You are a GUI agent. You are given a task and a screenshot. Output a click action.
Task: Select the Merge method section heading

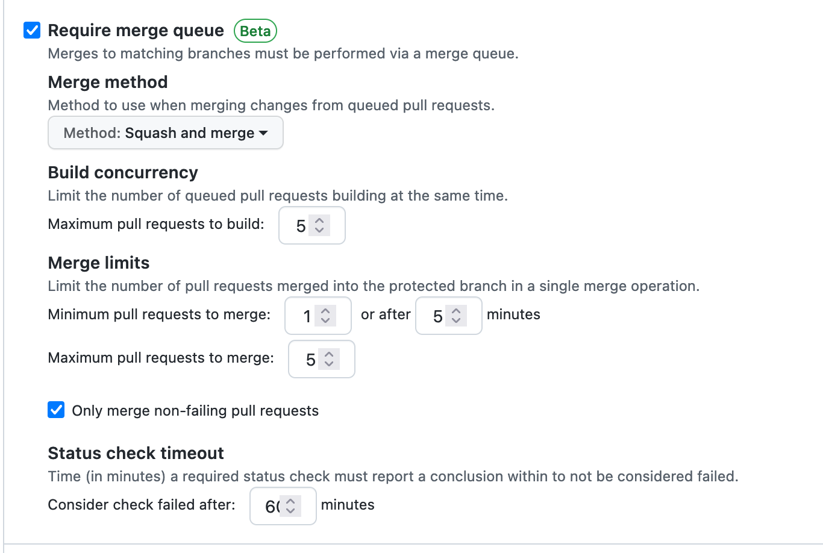(107, 82)
